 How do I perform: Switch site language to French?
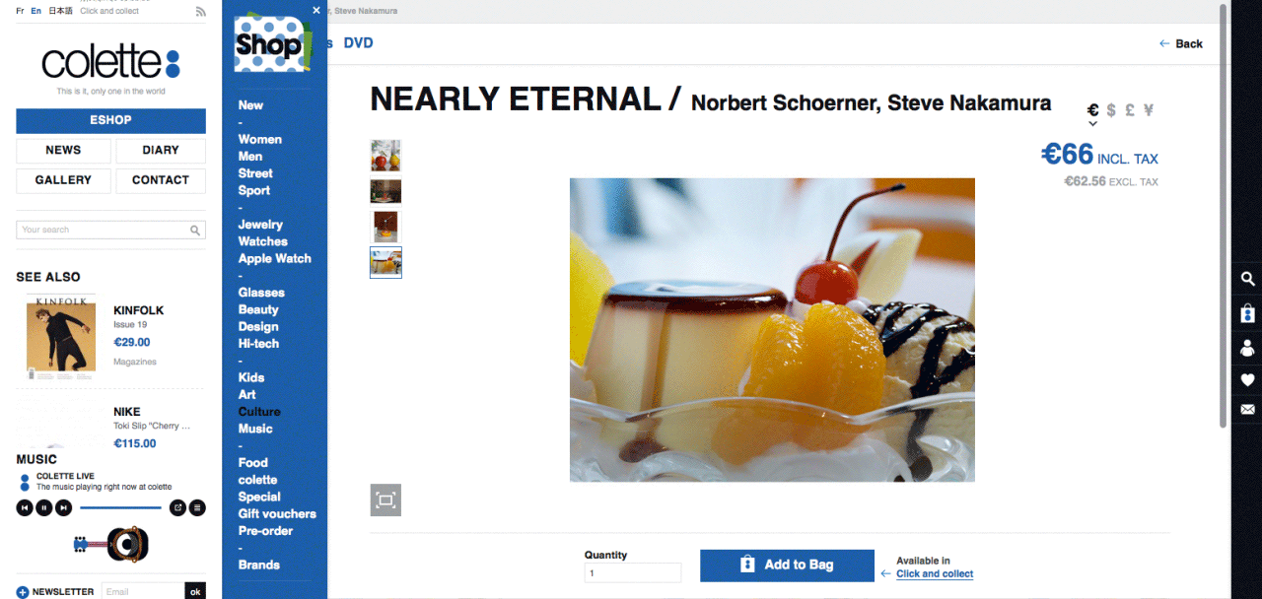[21, 11]
